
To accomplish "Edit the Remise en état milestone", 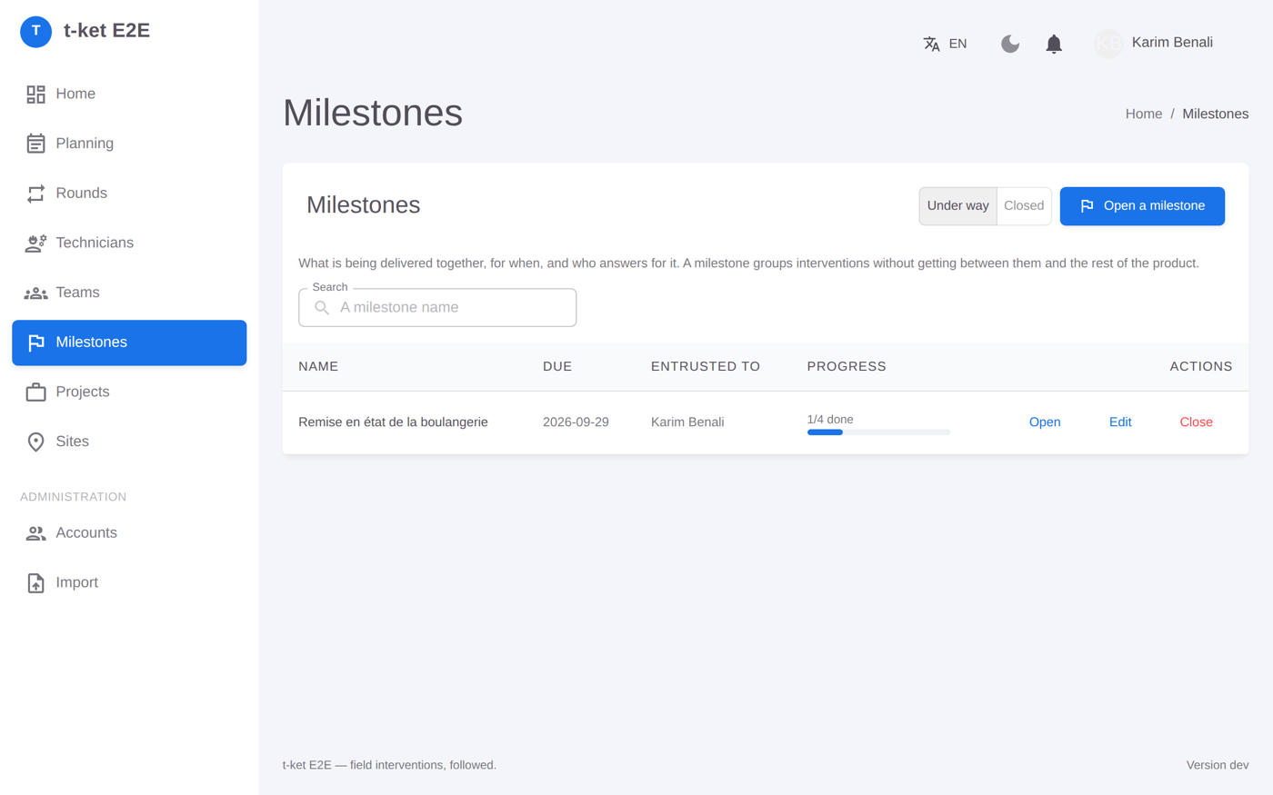I will (1120, 422).
